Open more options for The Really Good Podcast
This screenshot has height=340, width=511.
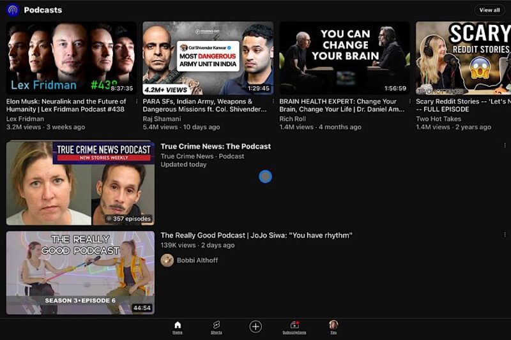505,235
